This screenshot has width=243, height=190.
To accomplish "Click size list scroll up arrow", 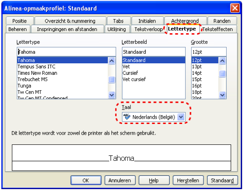I will (x=222, y=61).
